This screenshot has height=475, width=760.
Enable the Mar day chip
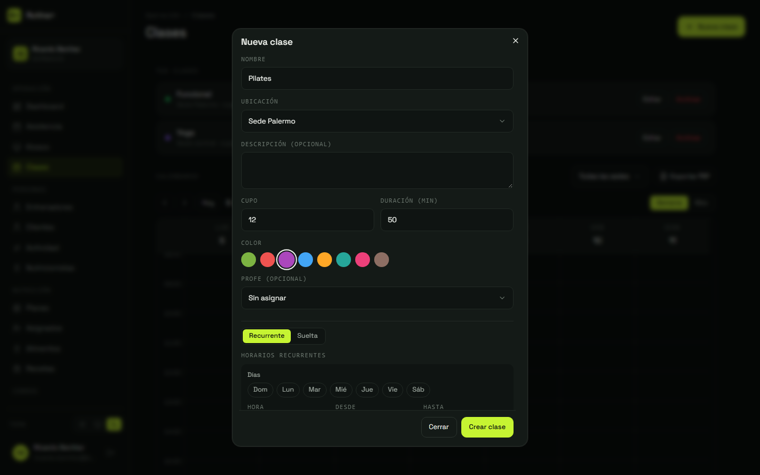[315, 389]
